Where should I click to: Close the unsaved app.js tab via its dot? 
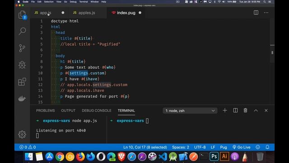click(63, 13)
